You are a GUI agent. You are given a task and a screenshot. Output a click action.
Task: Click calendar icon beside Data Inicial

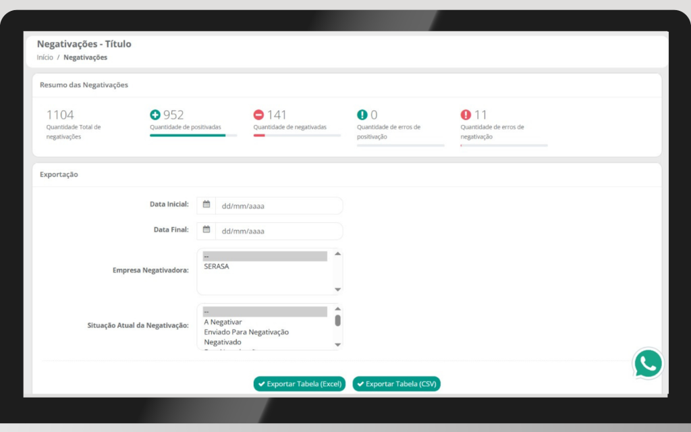[206, 205]
